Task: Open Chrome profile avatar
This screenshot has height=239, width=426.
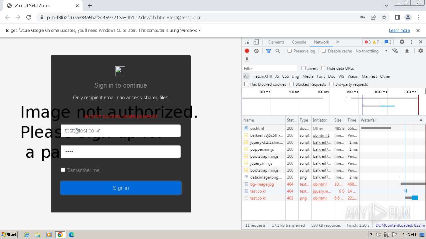Action: point(408,17)
